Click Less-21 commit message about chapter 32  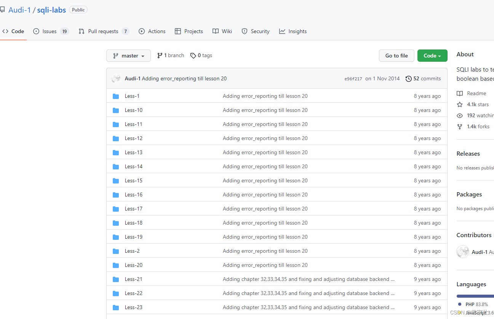click(x=309, y=279)
